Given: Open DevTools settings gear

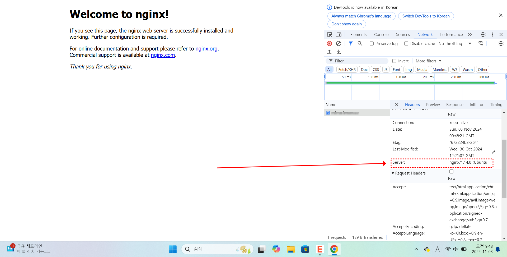Looking at the screenshot, I should tap(483, 35).
